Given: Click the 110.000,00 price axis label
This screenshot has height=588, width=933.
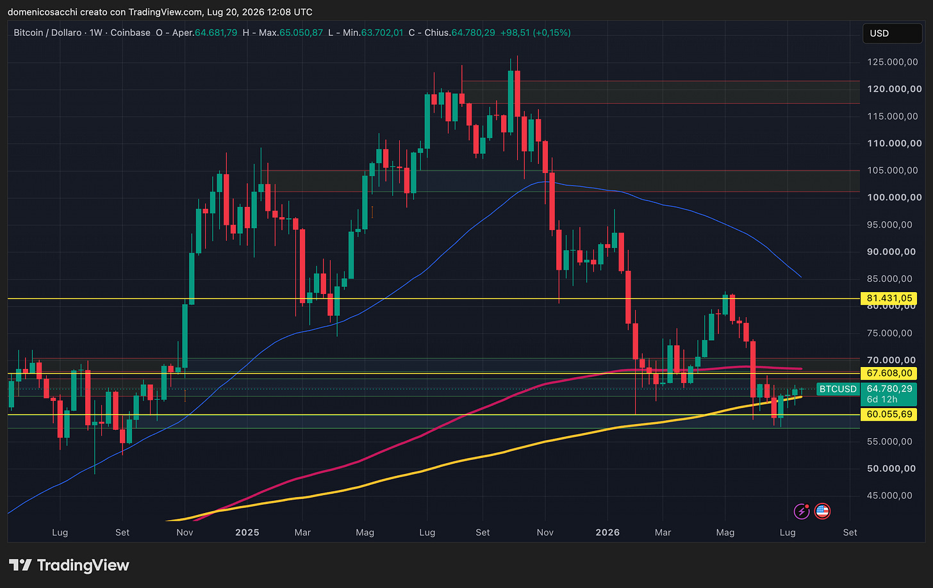Looking at the screenshot, I should click(x=895, y=143).
